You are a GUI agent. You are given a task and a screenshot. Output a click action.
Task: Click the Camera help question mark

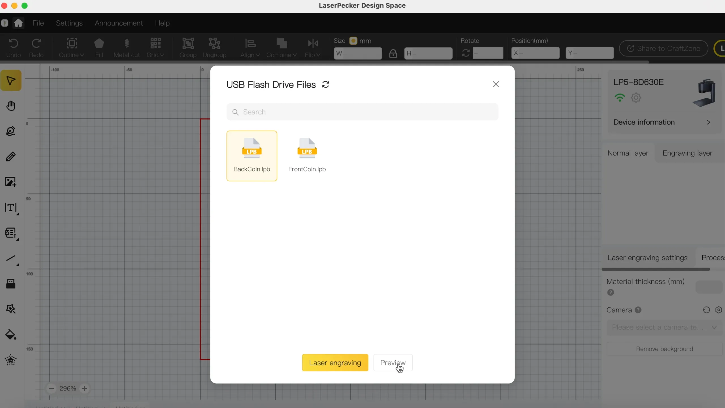coord(638,310)
